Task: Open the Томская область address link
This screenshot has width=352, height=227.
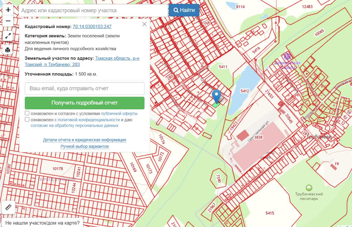Action: (x=117, y=58)
